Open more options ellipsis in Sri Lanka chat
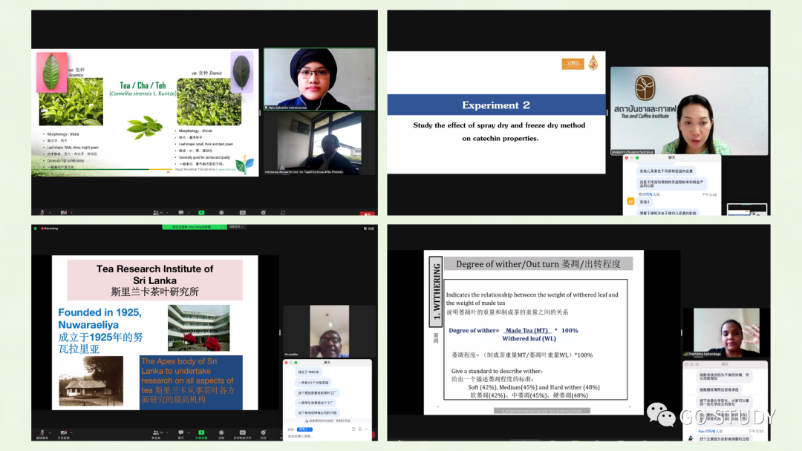This screenshot has height=451, width=802. [x=365, y=429]
